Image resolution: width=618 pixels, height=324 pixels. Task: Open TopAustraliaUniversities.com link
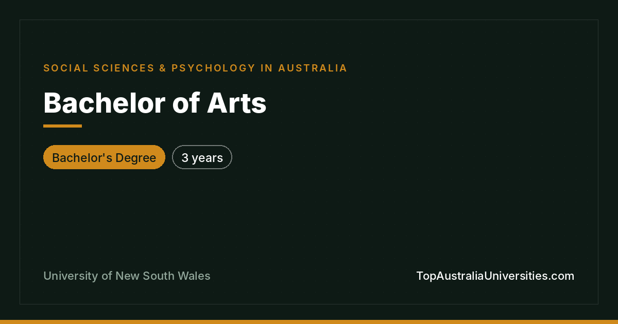[495, 276]
